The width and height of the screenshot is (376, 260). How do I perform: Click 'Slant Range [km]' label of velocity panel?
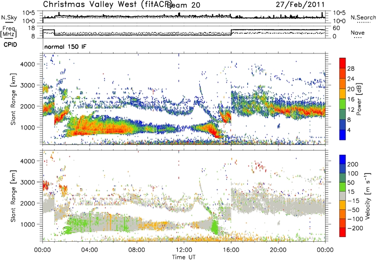click(13, 196)
